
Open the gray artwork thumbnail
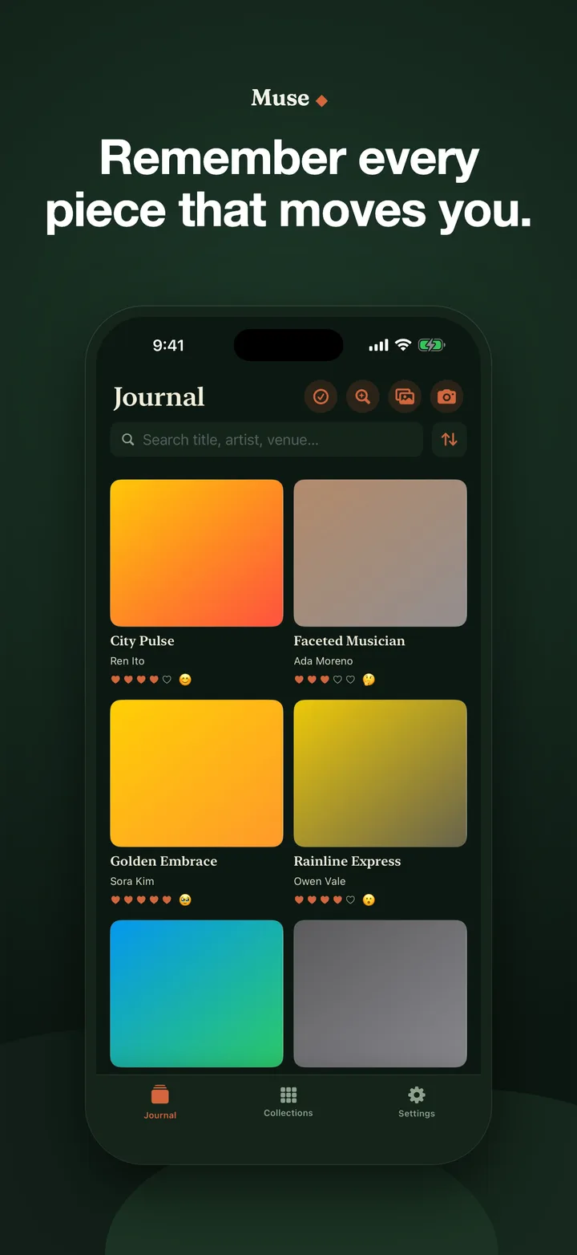[x=380, y=993]
